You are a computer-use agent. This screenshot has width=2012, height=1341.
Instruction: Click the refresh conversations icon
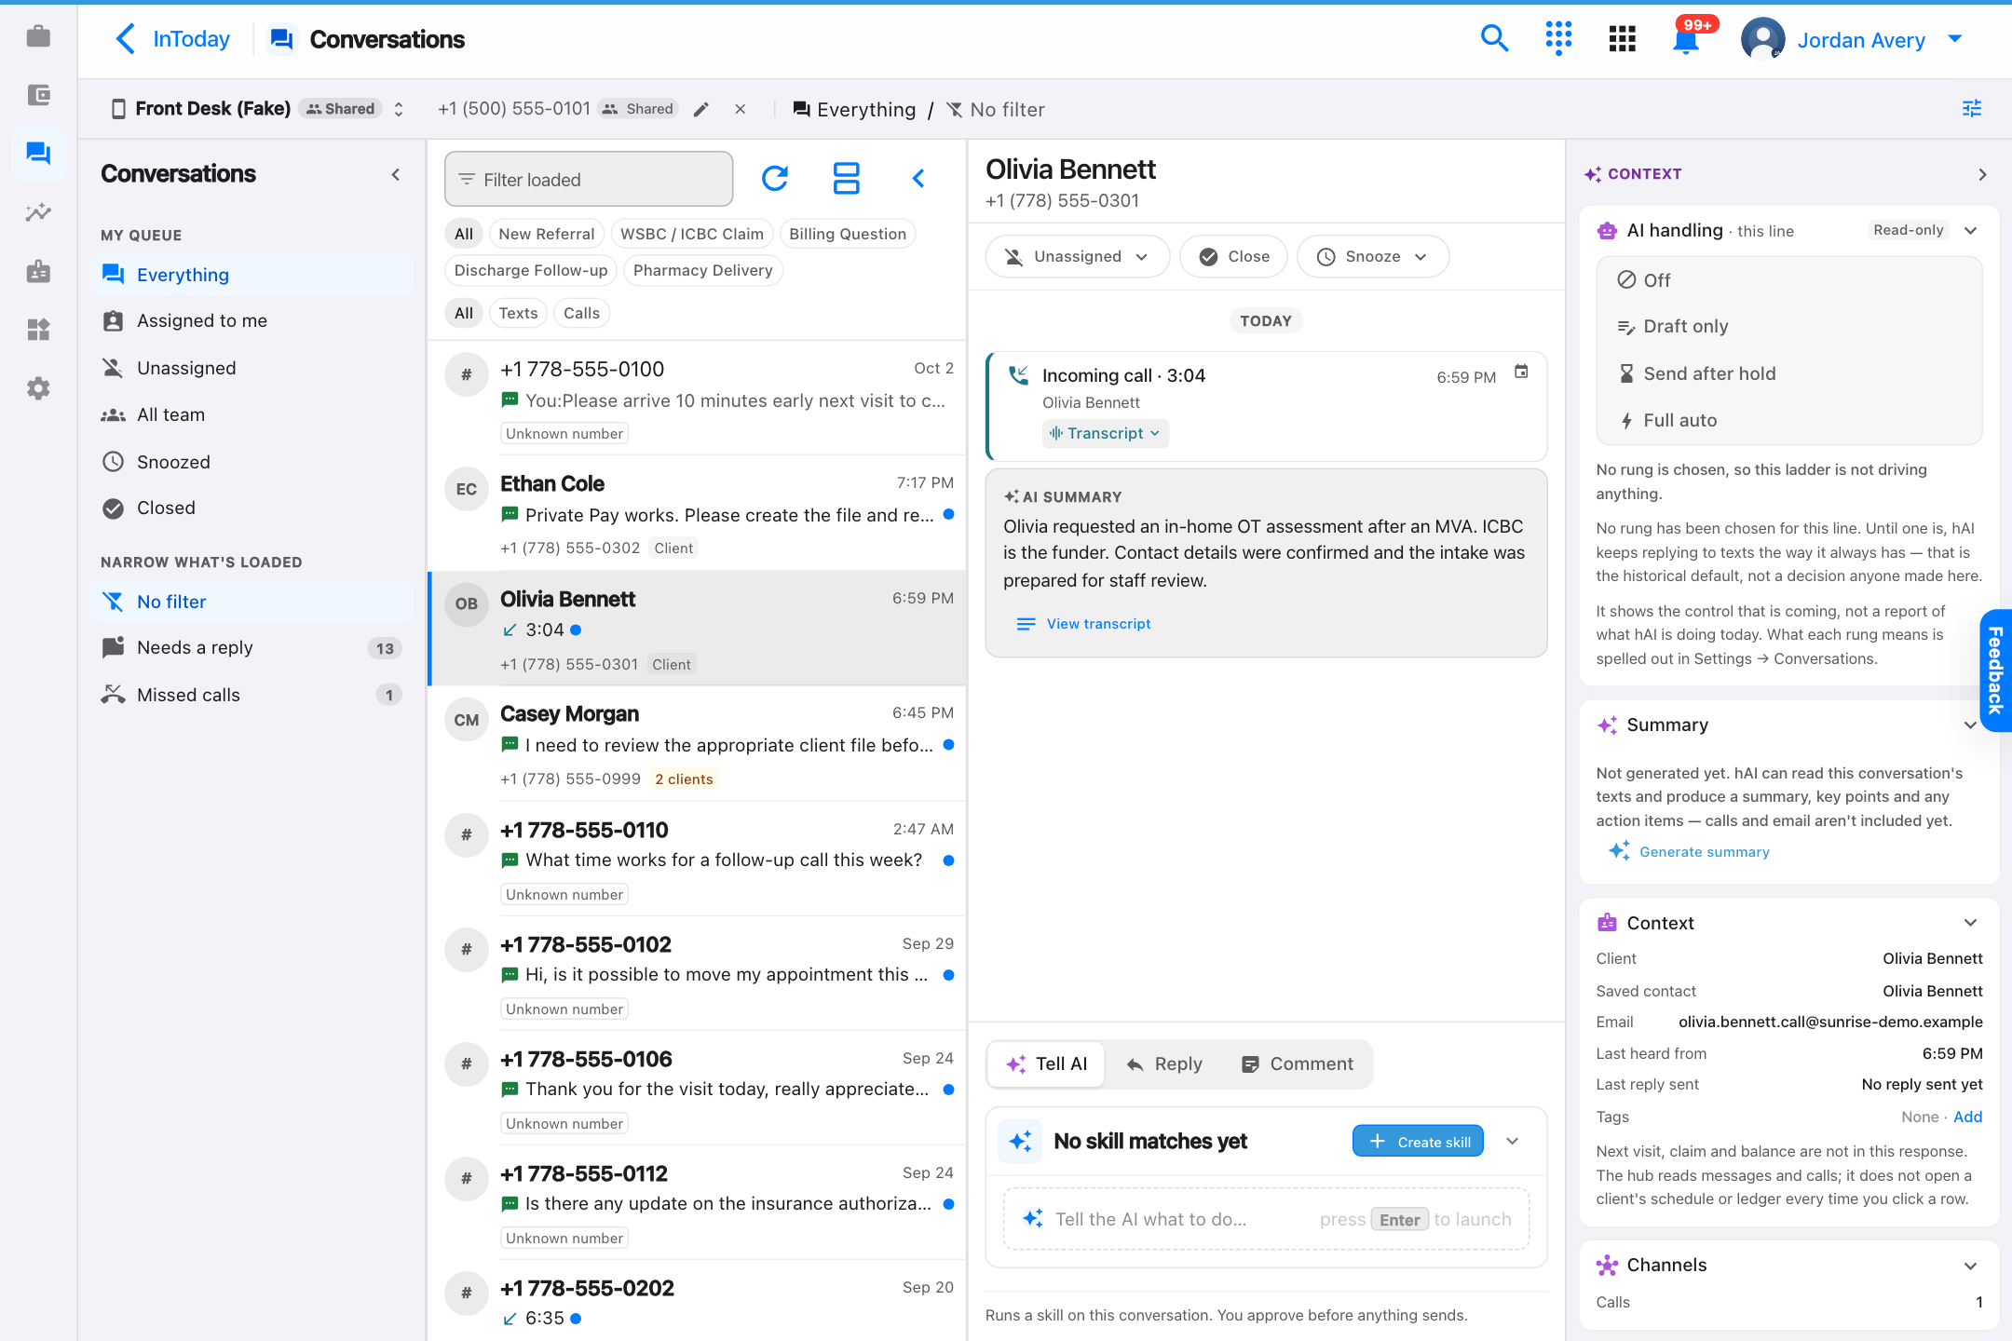[x=775, y=179]
